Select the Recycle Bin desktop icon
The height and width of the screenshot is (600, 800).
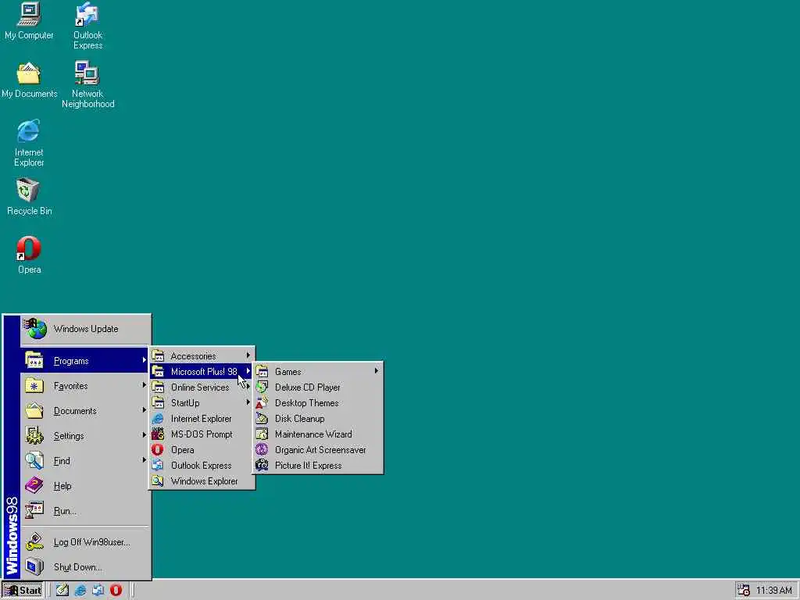(x=29, y=197)
